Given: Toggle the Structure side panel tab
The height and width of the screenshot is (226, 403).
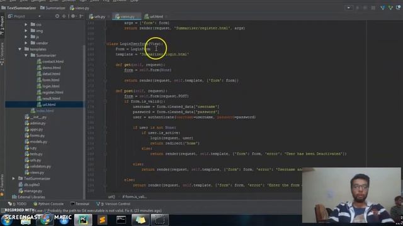Looking at the screenshot, I should point(2,54).
